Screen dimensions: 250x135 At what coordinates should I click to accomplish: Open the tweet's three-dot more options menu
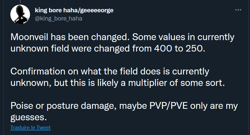click(x=238, y=10)
